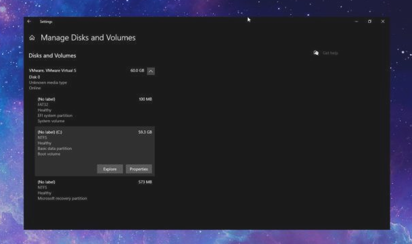412x244 pixels.
Task: Click the 60.0 GB disk size label
Action: coord(137,70)
